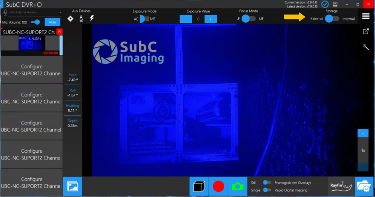Increase exposure value with plus button
Viewport: 375px width, 197px height.
211,19
